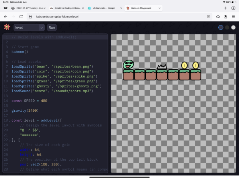The image size is (239, 179).
Task: Collapse code fold at line 18
Action: click(x=10, y=121)
